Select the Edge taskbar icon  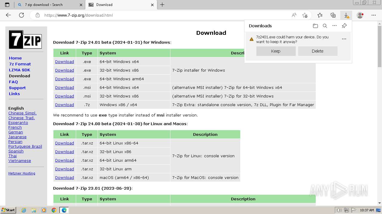[x=64, y=210]
